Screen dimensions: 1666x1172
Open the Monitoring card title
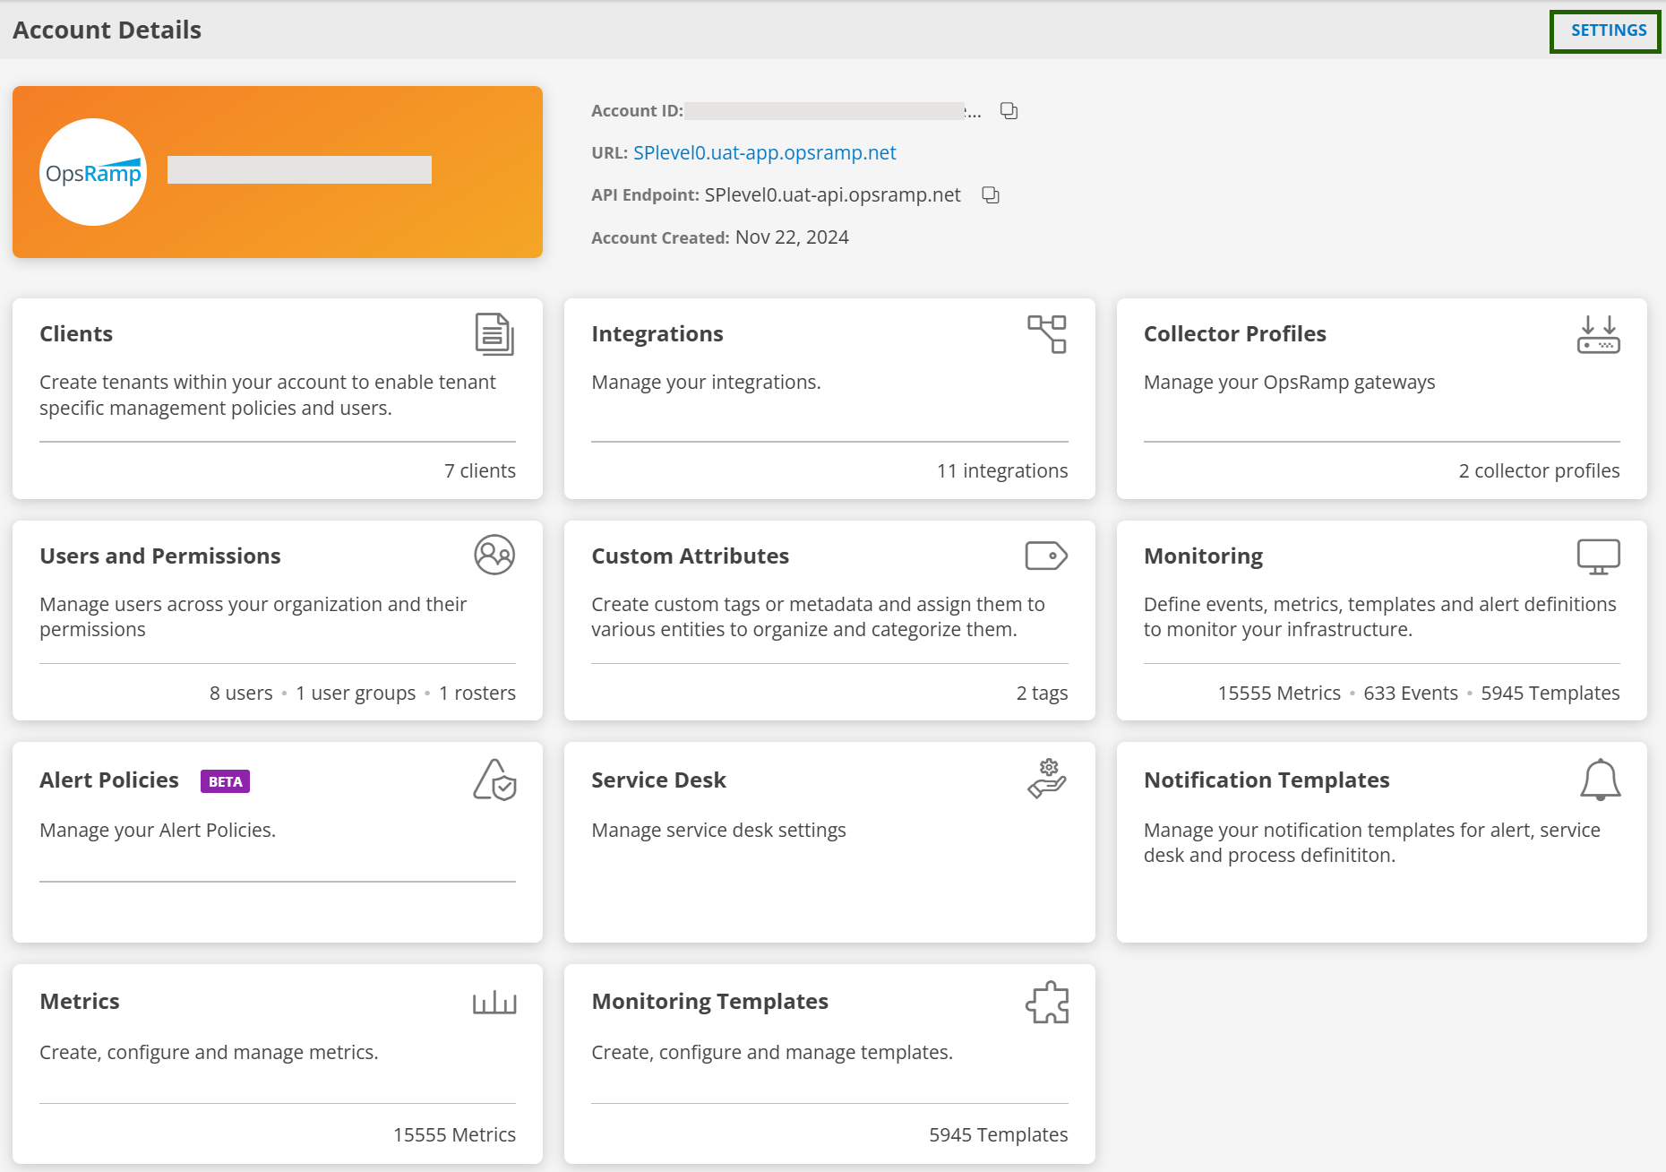point(1203,556)
